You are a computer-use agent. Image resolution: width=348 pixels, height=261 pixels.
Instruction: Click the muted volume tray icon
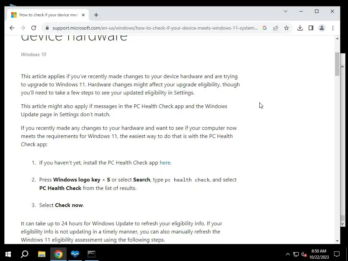pyautogui.click(x=304, y=254)
